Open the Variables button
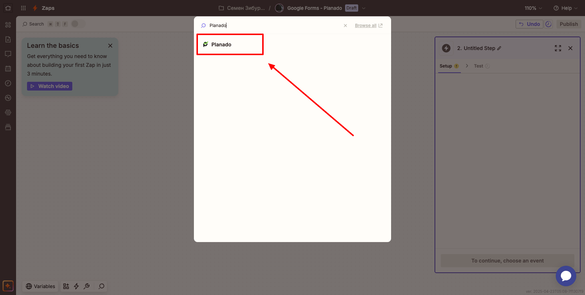 pos(41,286)
